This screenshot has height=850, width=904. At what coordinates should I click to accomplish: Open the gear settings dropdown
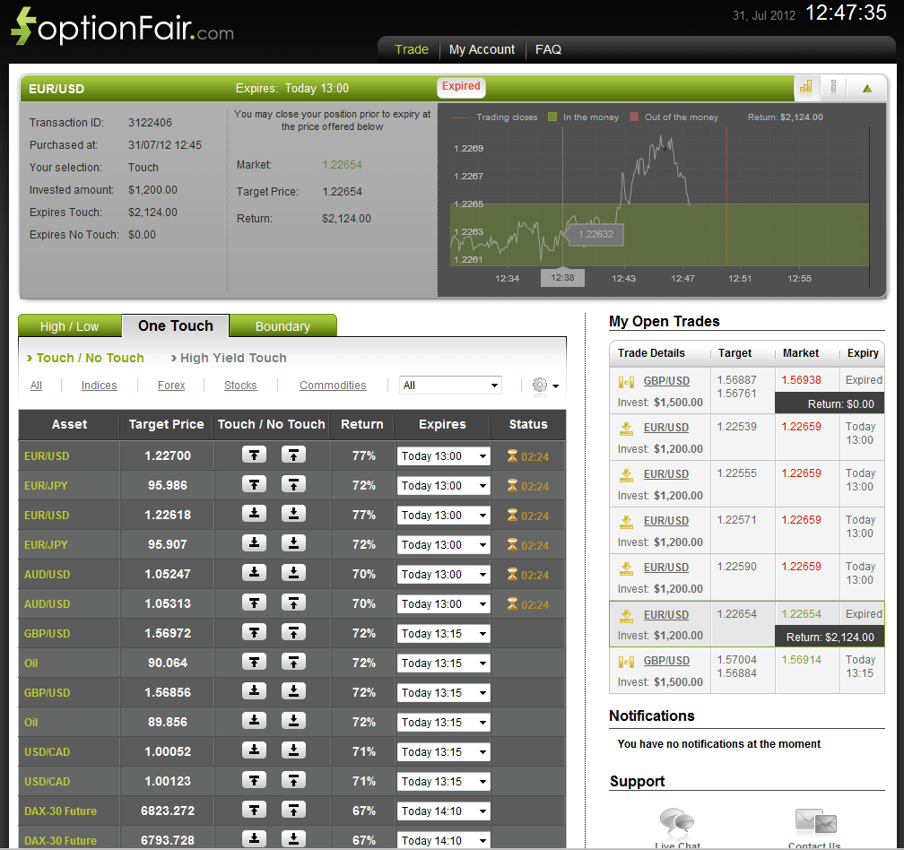coord(544,386)
